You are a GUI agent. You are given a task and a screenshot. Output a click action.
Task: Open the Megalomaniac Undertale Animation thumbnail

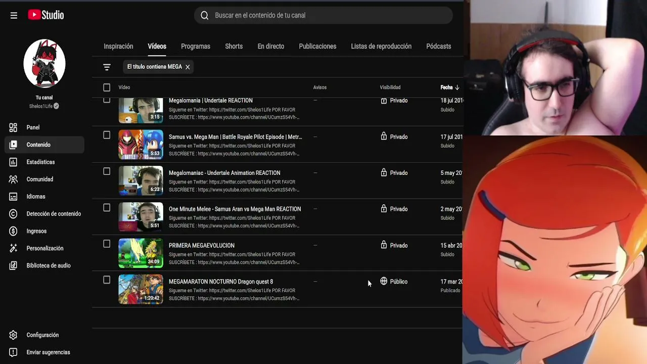coord(141,180)
